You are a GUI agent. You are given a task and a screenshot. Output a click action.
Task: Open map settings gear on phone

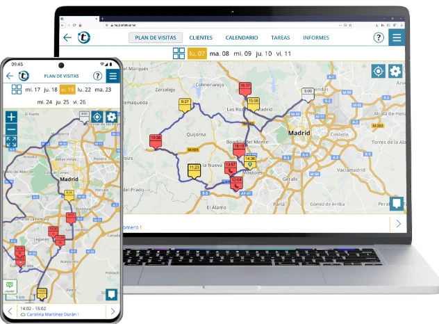coord(111,117)
